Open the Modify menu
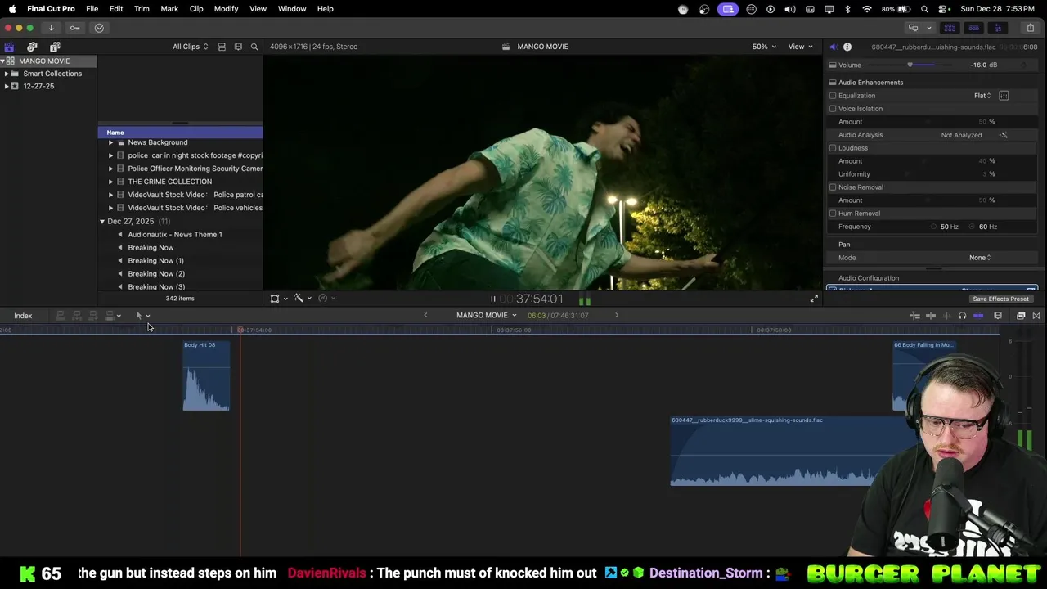Screen dimensions: 1047x589 [x=227, y=9]
